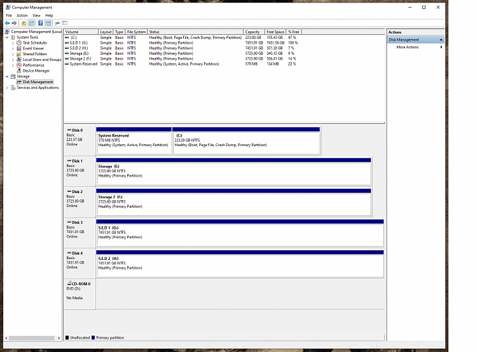The image size is (477, 352).
Task: Click the Settings properties toolbar icon
Action: point(64,23)
